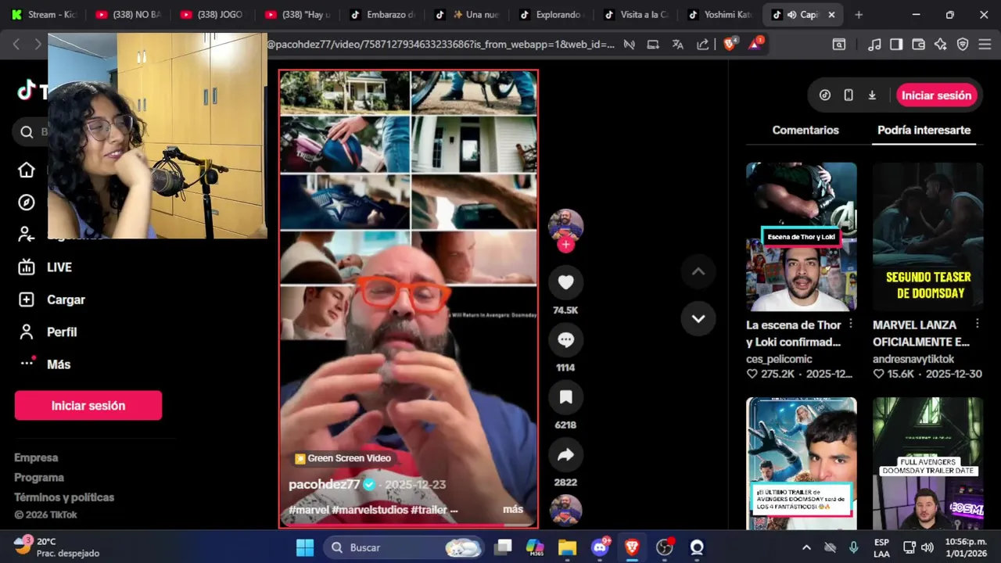
Task: Open TikTok Home from sidebar house icon
Action: pos(27,170)
